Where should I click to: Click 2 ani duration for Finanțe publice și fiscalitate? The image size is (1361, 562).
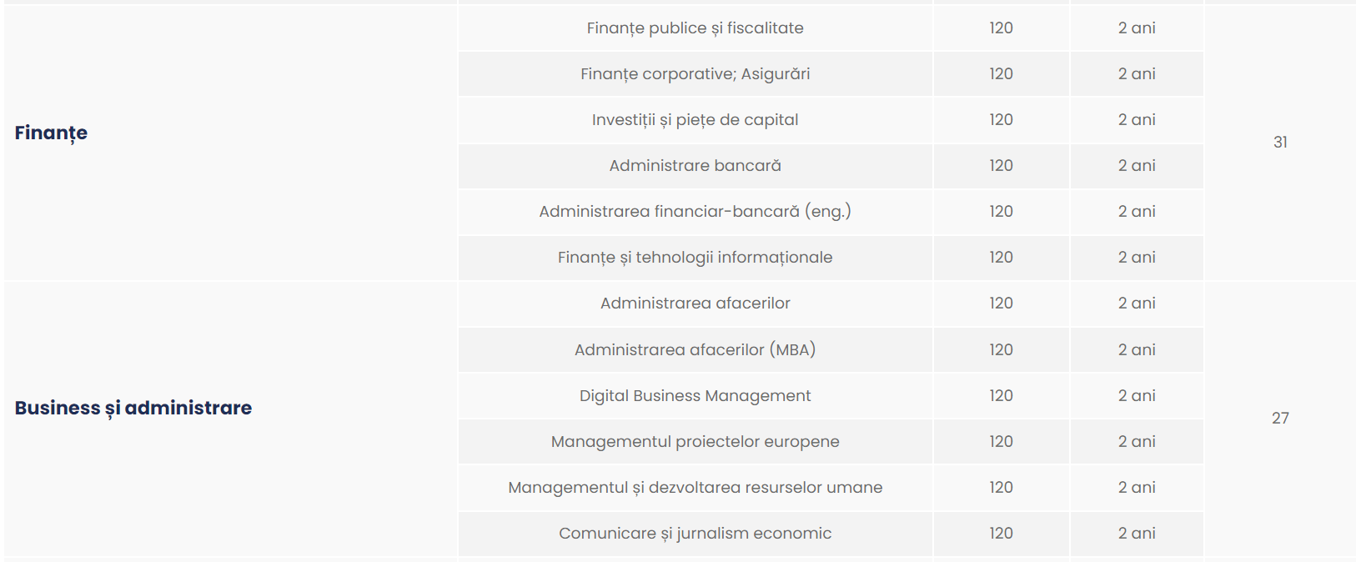1137,28
